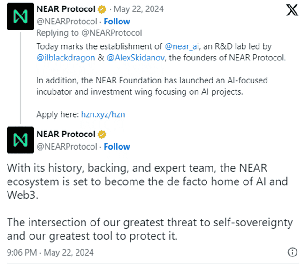The height and width of the screenshot is (264, 305).
Task: Click the lower verified gold badge
Action: [101, 135]
